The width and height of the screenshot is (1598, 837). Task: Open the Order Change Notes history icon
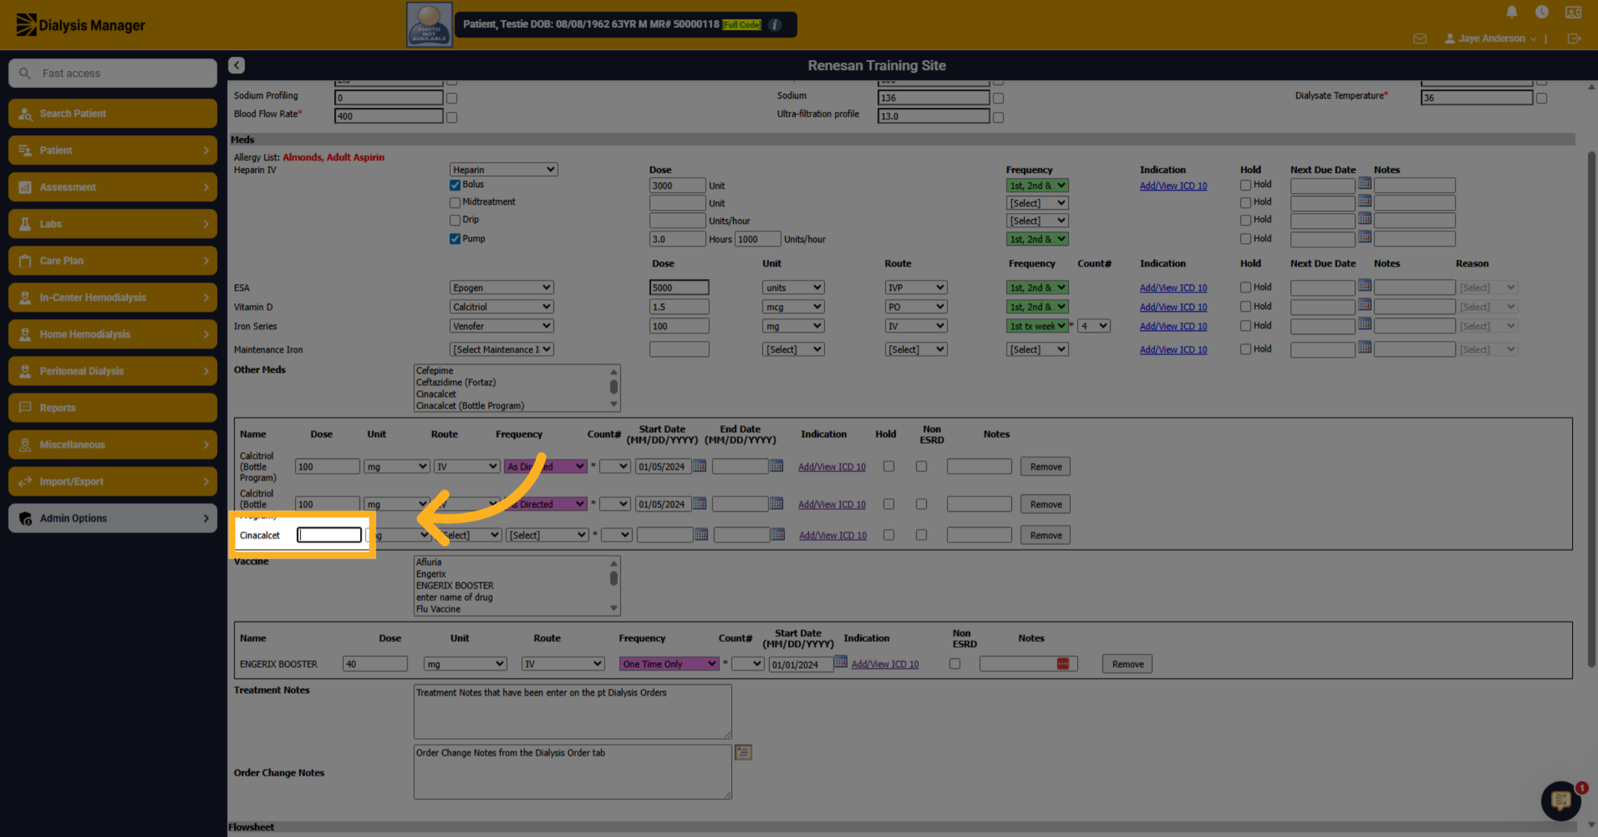coord(743,752)
